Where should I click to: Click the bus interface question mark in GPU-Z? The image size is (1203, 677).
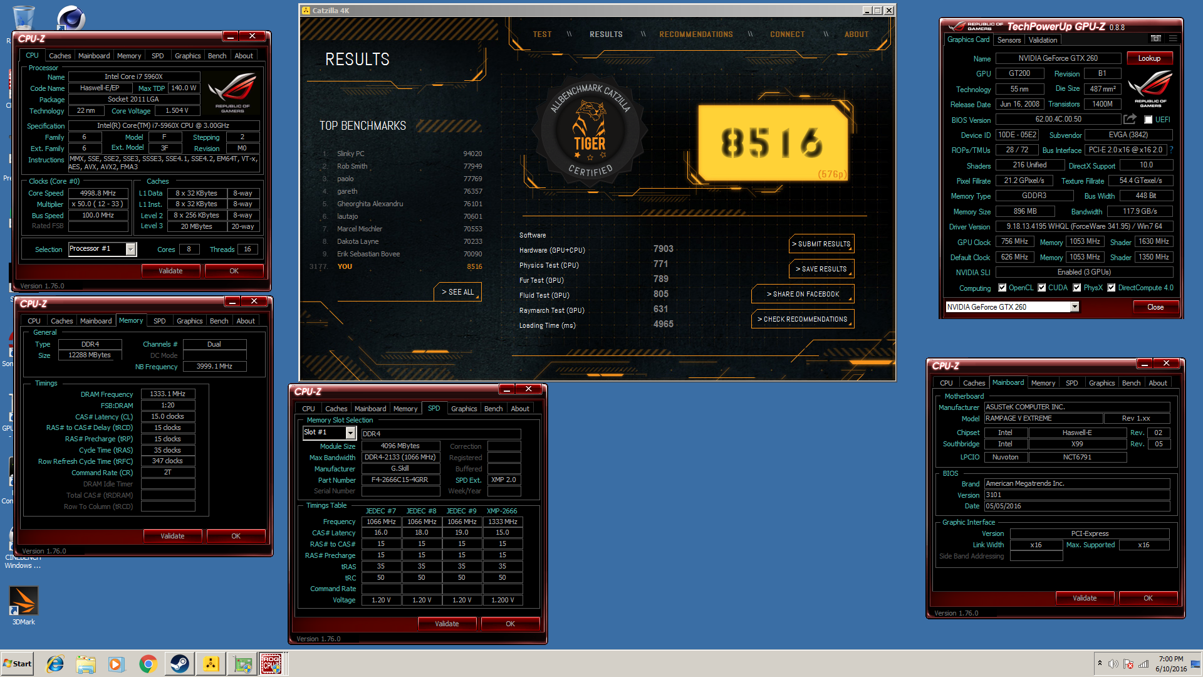tap(1171, 150)
